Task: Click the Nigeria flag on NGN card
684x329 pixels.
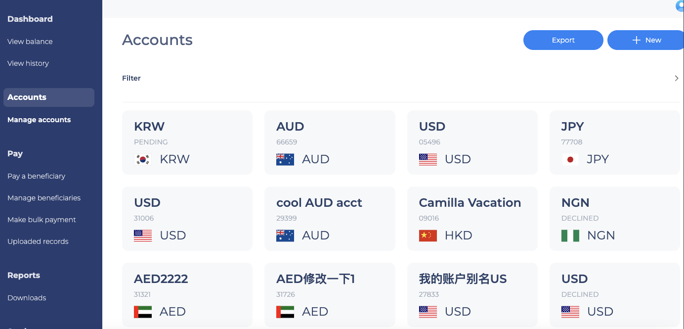Action: [x=570, y=235]
